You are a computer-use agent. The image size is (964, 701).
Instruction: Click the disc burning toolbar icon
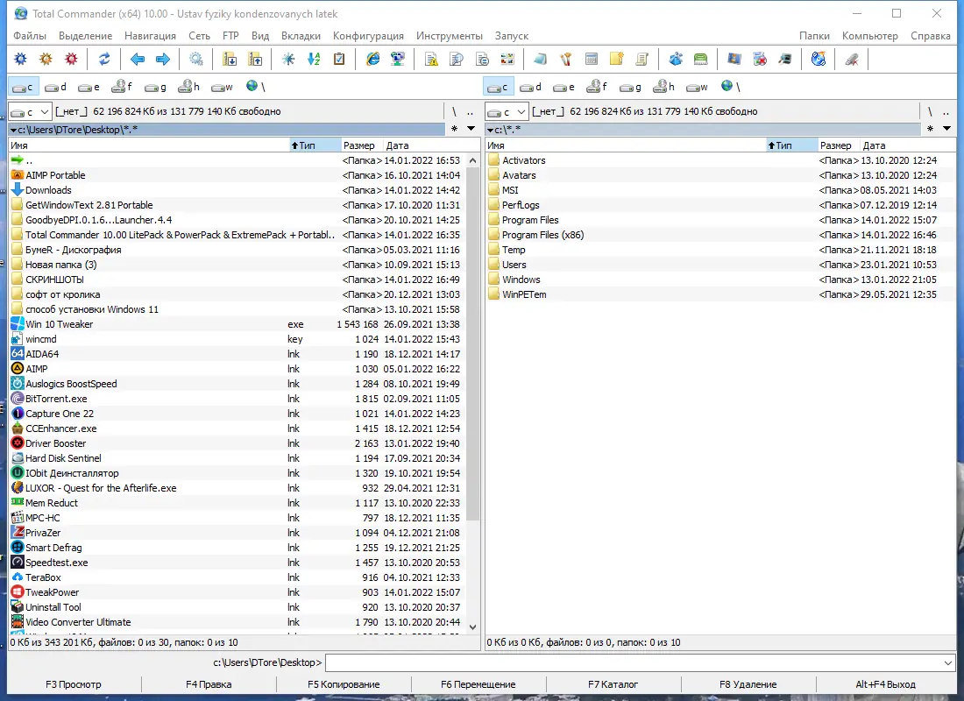[819, 59]
